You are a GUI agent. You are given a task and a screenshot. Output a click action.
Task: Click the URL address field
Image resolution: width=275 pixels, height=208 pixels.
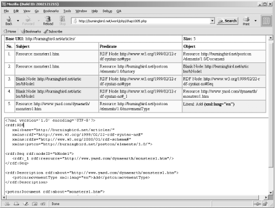point(141,21)
